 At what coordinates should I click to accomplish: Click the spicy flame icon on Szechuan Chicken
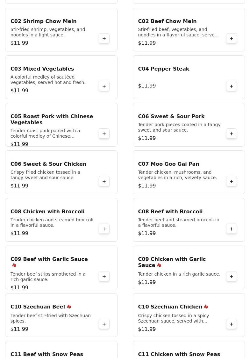pos(206,307)
